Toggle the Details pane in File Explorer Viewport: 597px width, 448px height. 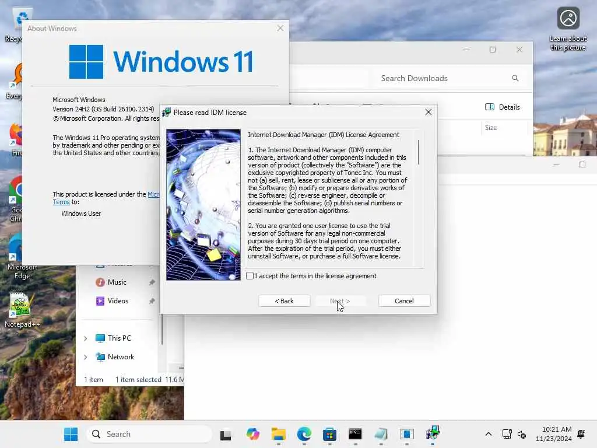[503, 107]
